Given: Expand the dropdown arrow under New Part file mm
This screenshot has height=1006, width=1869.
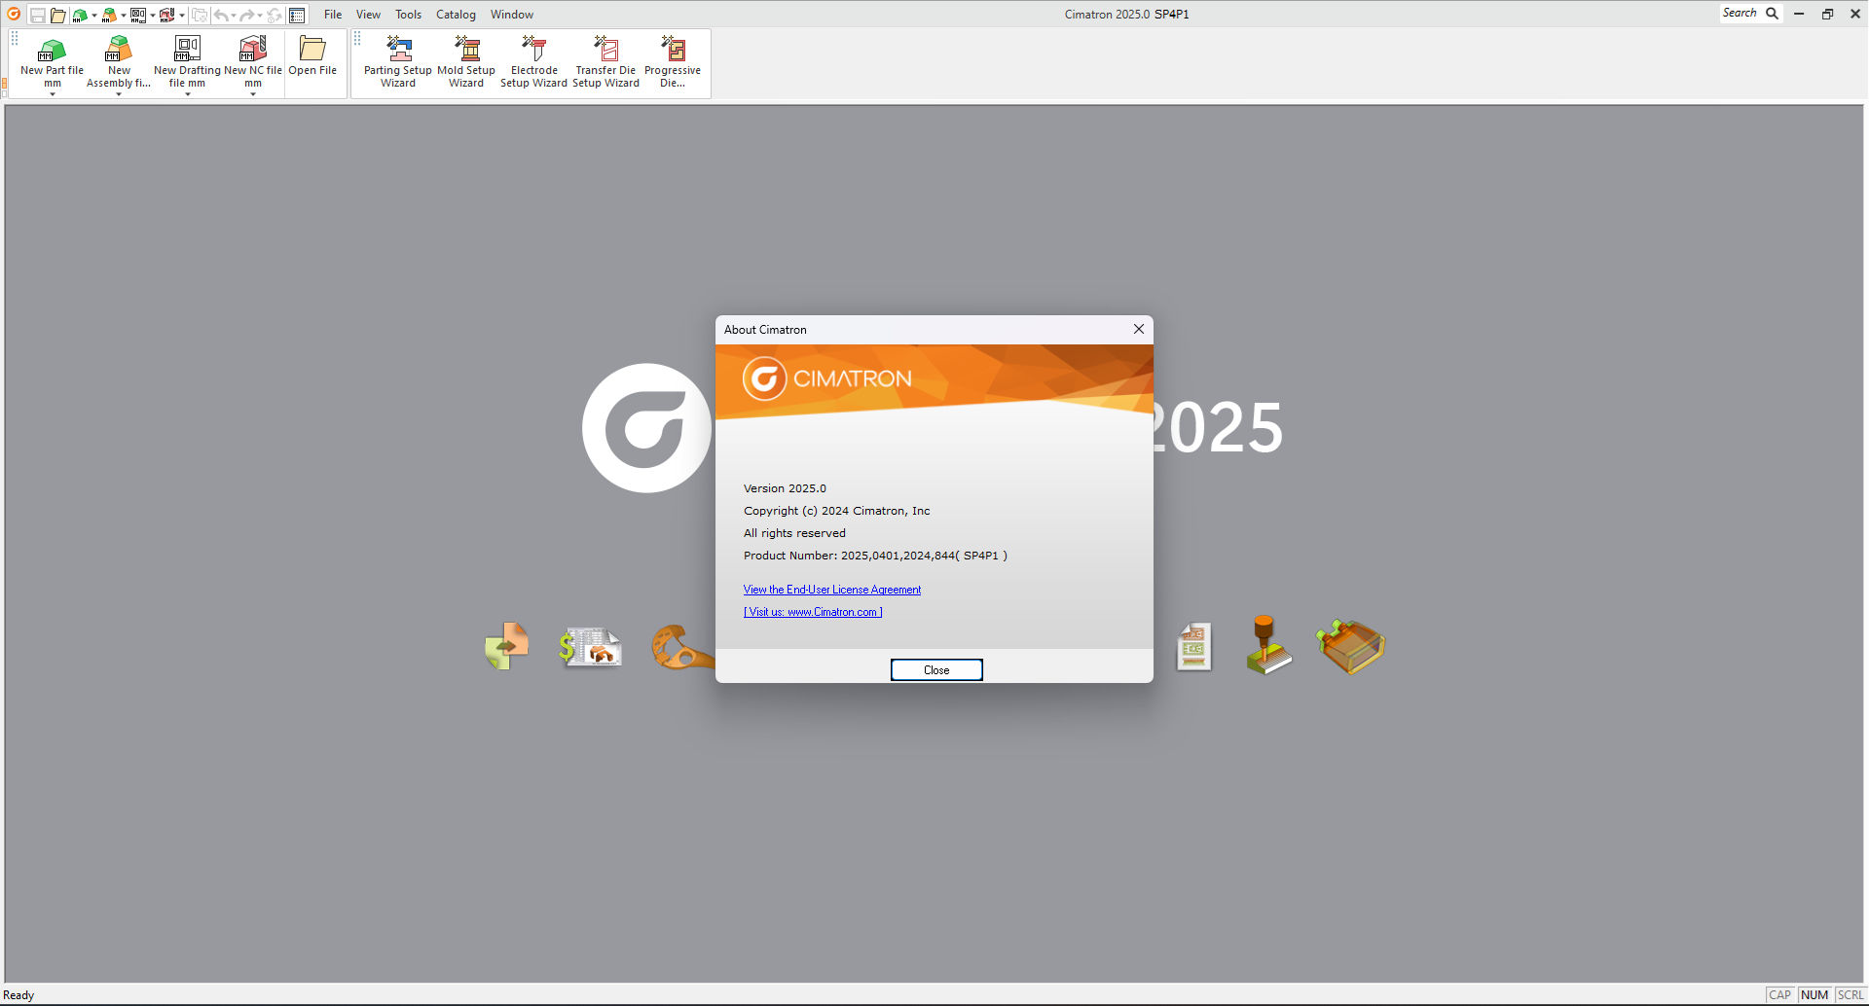Looking at the screenshot, I should [53, 94].
